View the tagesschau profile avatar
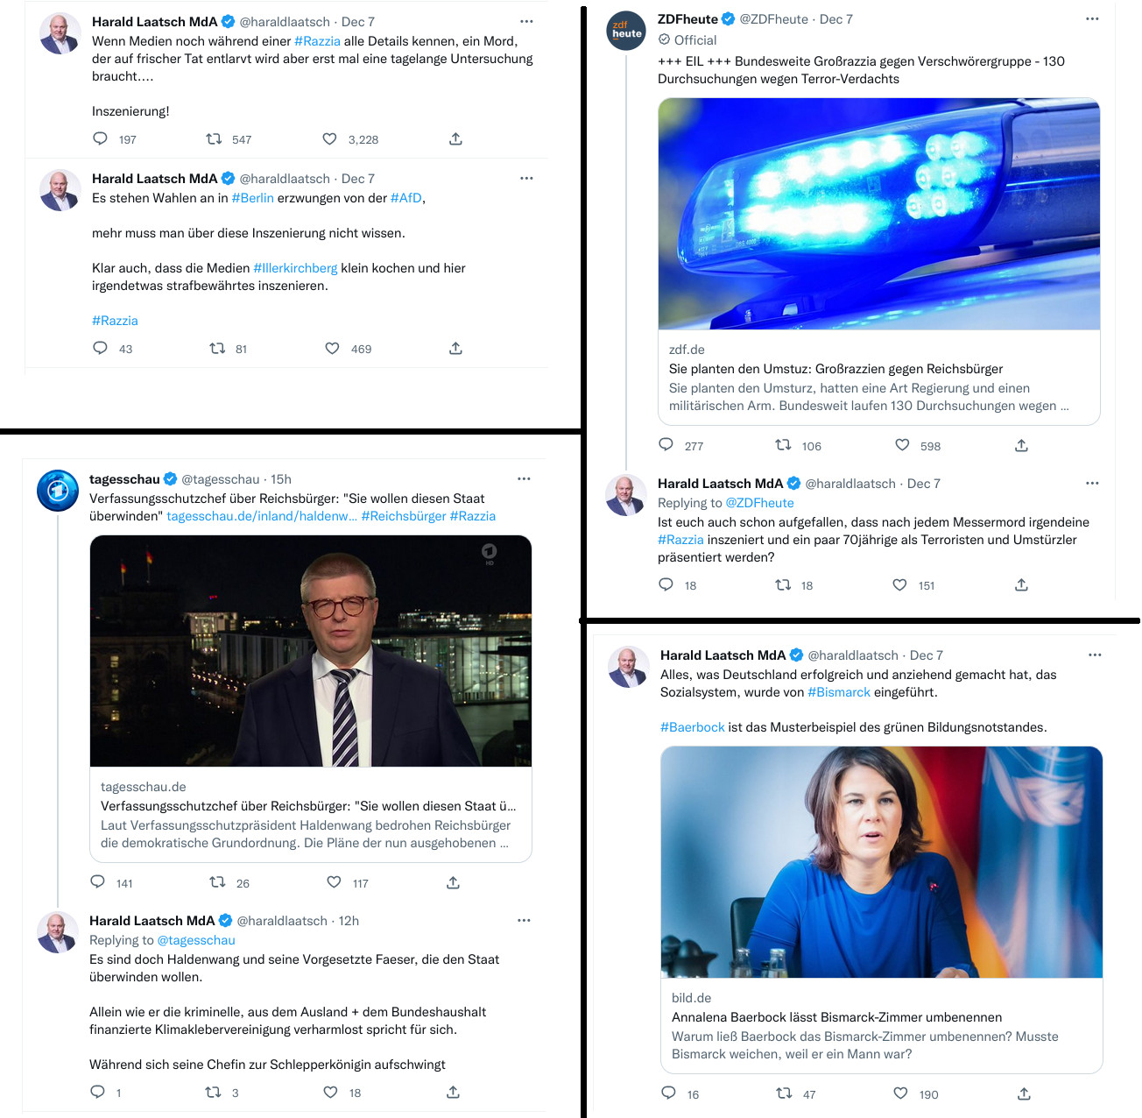 coord(58,491)
